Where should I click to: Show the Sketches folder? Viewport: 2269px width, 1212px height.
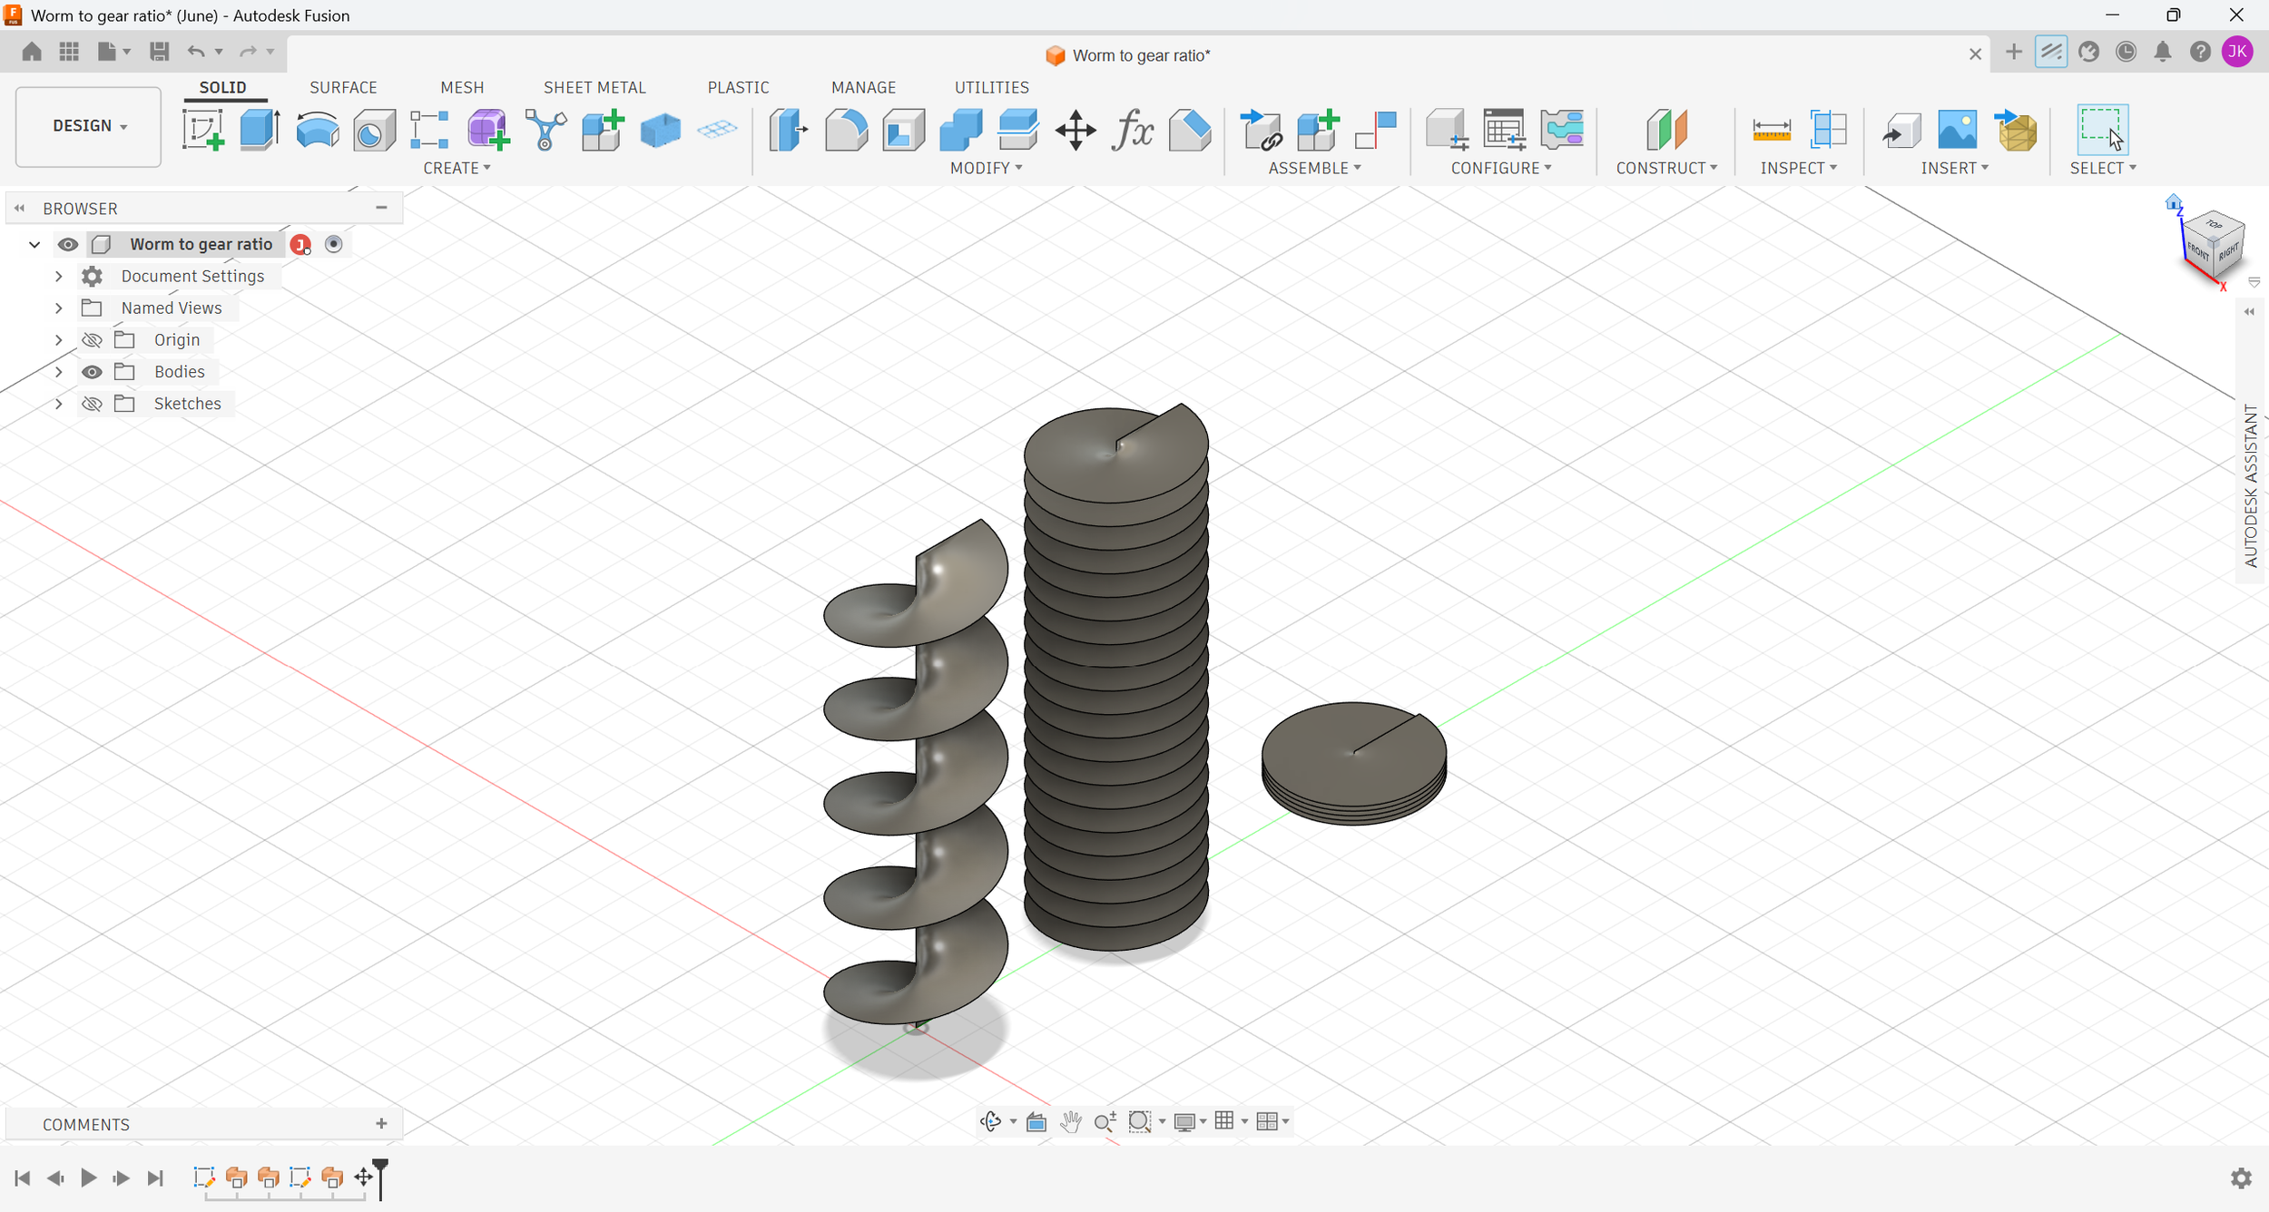[92, 404]
